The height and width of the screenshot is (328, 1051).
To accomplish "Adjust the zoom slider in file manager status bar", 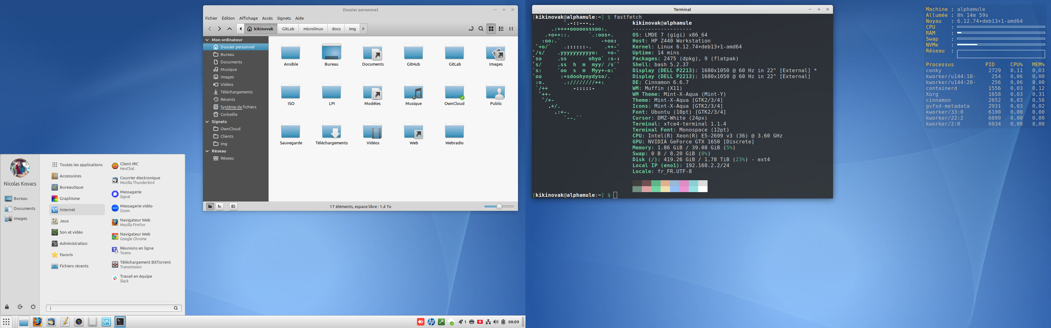I will (500, 206).
